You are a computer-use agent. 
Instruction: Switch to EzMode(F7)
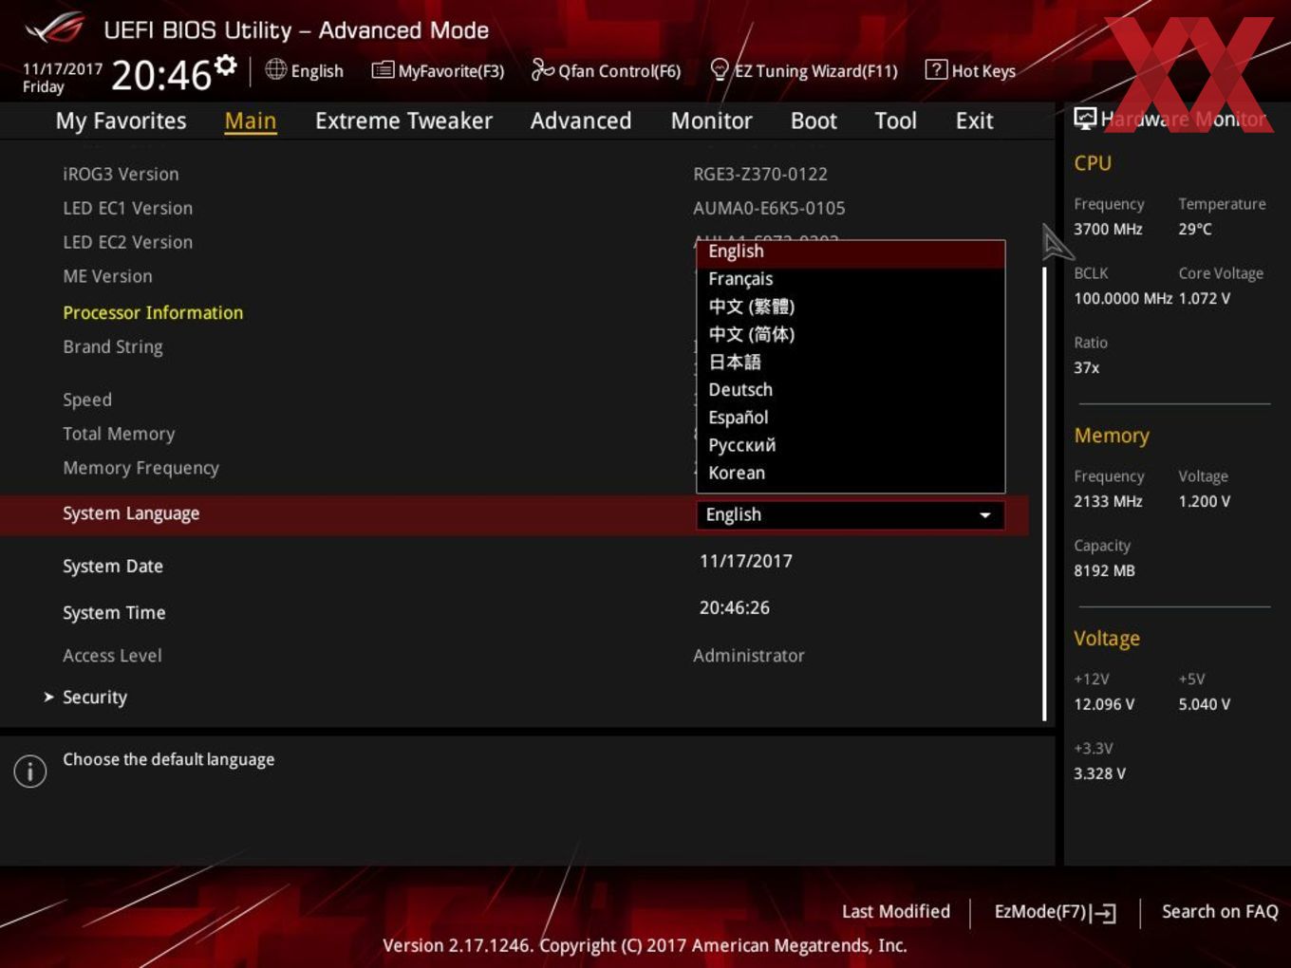click(1055, 912)
